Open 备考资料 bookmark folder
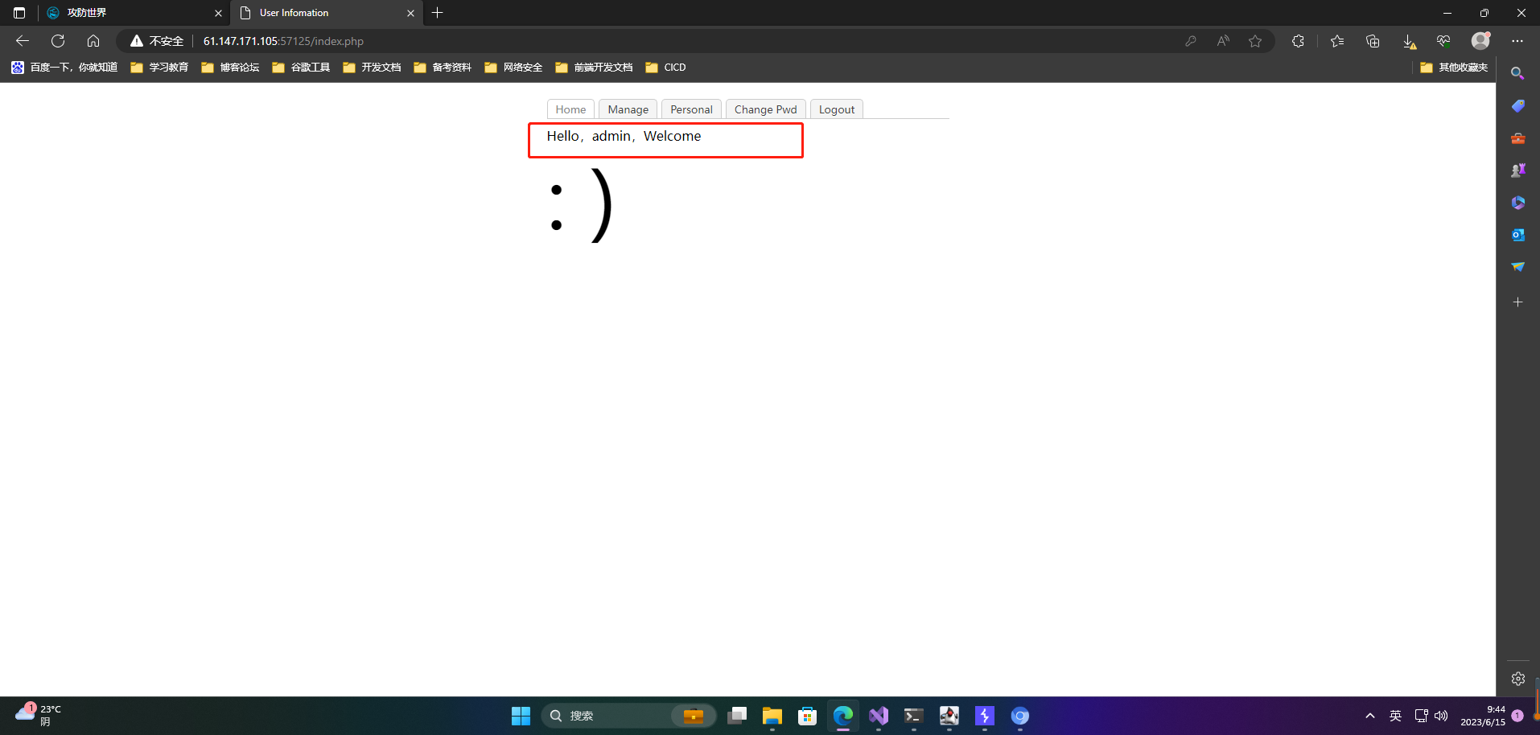The width and height of the screenshot is (1540, 735). (x=443, y=68)
